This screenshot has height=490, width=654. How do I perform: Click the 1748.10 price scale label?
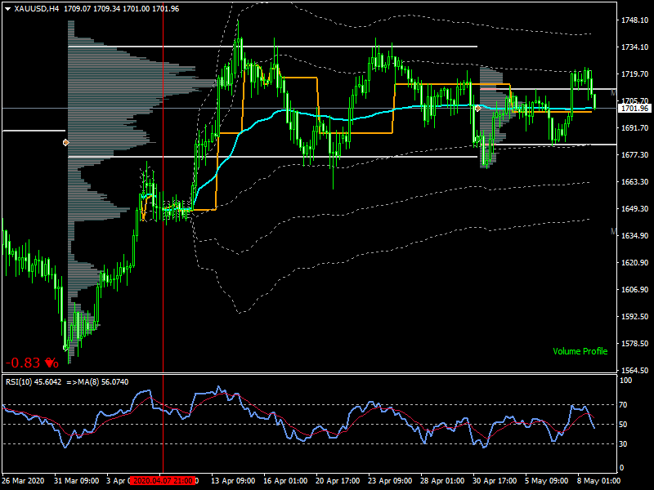634,20
